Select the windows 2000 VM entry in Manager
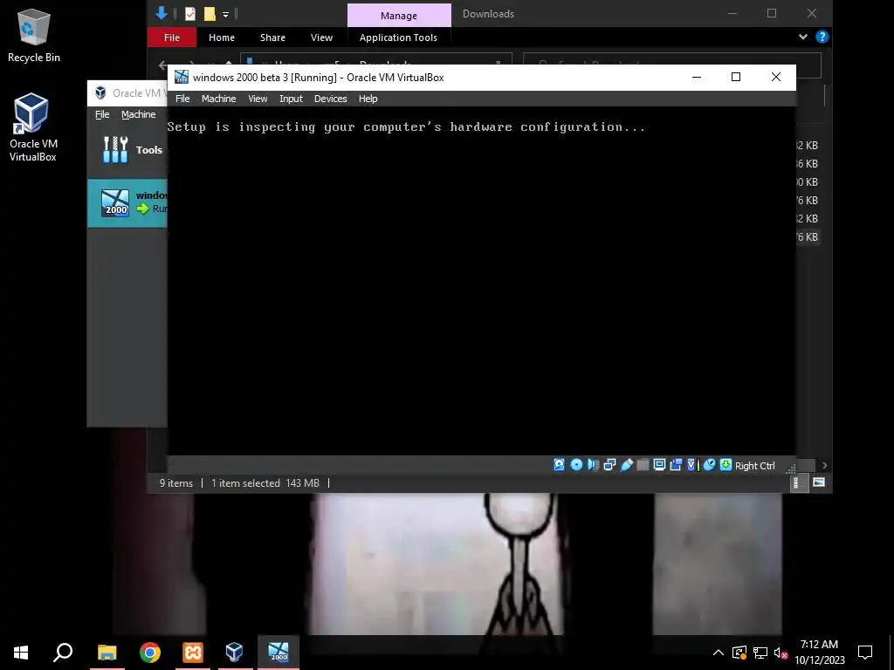Image resolution: width=894 pixels, height=670 pixels. pos(127,202)
